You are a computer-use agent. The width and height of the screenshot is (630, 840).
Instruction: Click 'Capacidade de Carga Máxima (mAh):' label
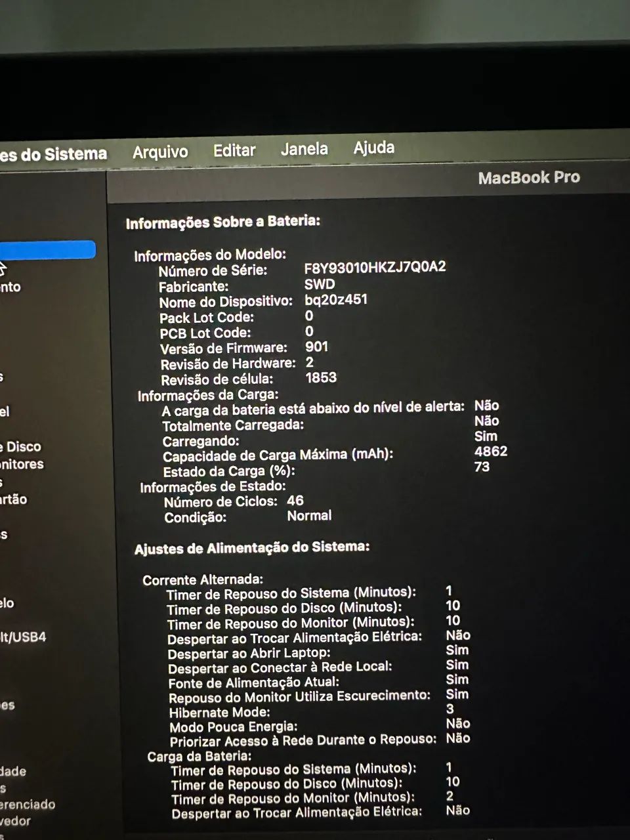coord(278,455)
